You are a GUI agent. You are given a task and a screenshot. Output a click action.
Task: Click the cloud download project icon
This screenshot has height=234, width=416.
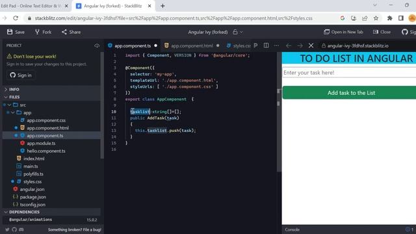97,45
